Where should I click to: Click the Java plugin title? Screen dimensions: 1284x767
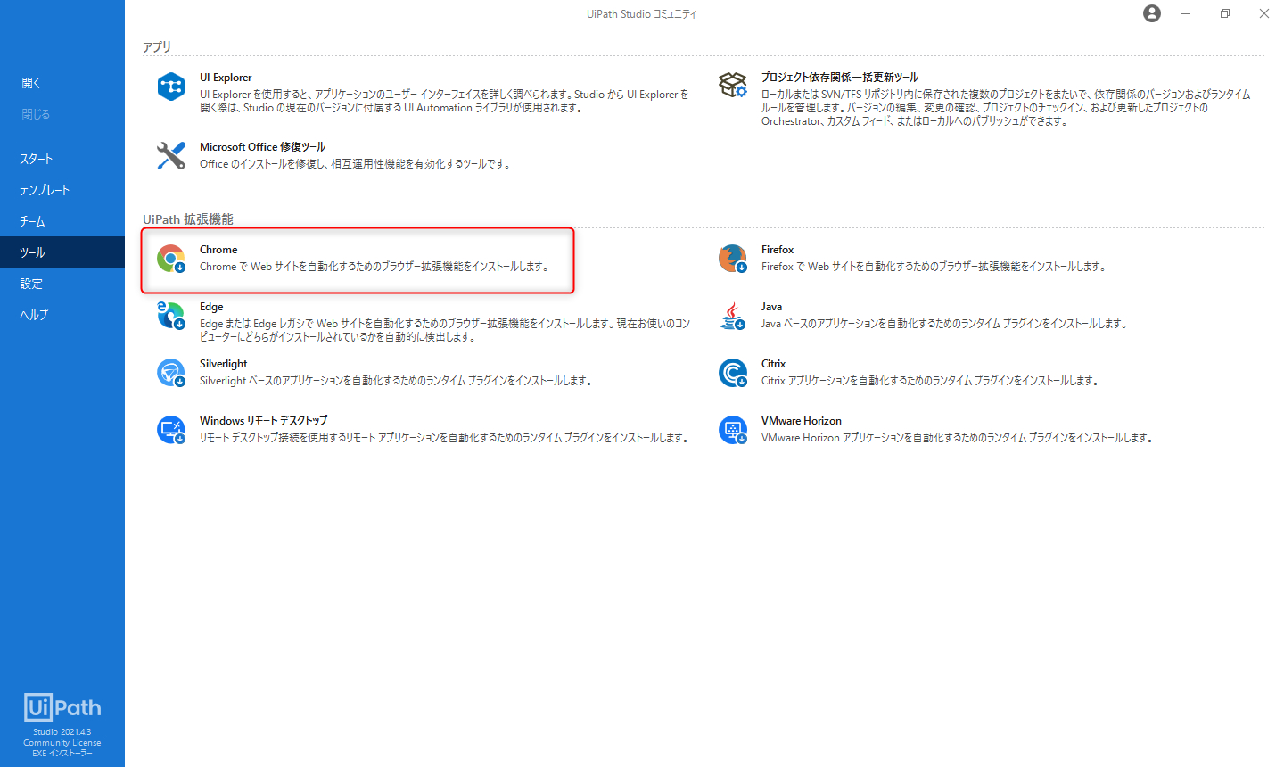(772, 307)
